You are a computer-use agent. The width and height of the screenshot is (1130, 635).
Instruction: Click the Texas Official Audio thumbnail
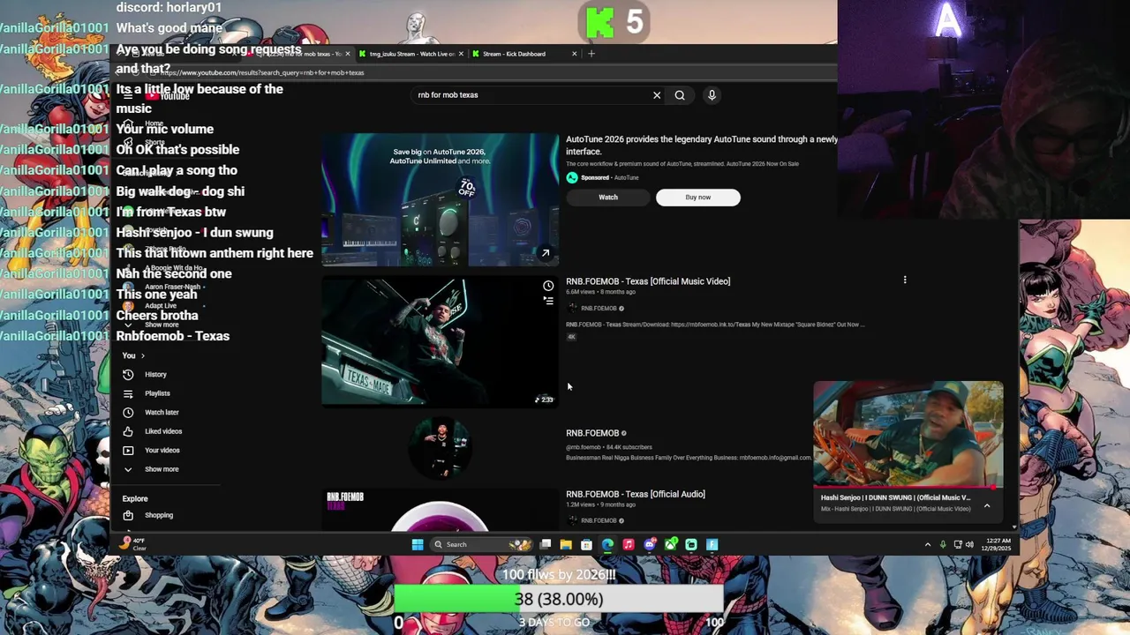coord(440,510)
